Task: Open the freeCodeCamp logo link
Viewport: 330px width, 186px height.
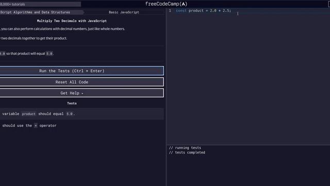Action: click(x=166, y=4)
